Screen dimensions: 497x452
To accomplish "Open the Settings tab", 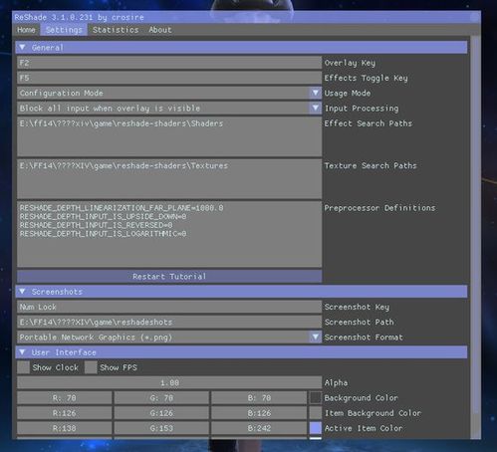I will [64, 30].
